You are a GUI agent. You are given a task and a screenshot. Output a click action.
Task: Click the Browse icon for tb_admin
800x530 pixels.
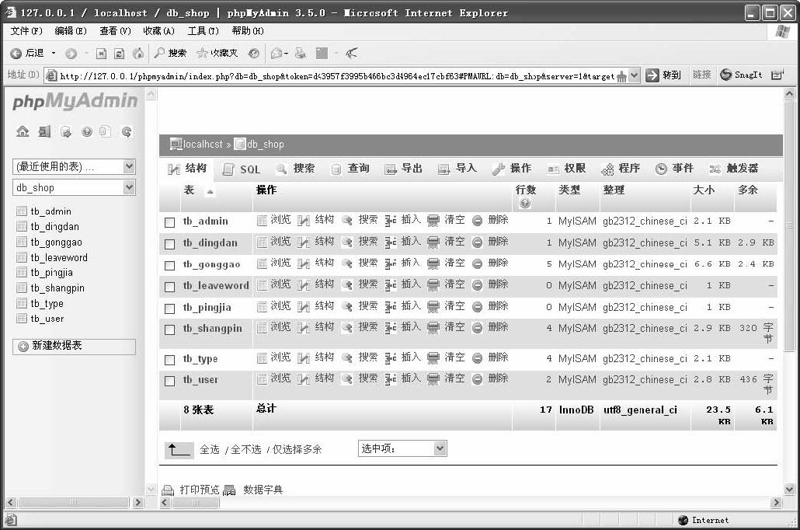(x=262, y=221)
